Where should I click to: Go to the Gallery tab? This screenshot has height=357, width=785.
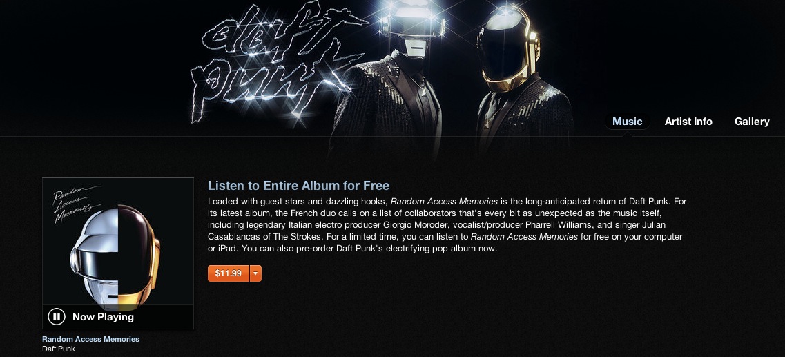click(751, 121)
